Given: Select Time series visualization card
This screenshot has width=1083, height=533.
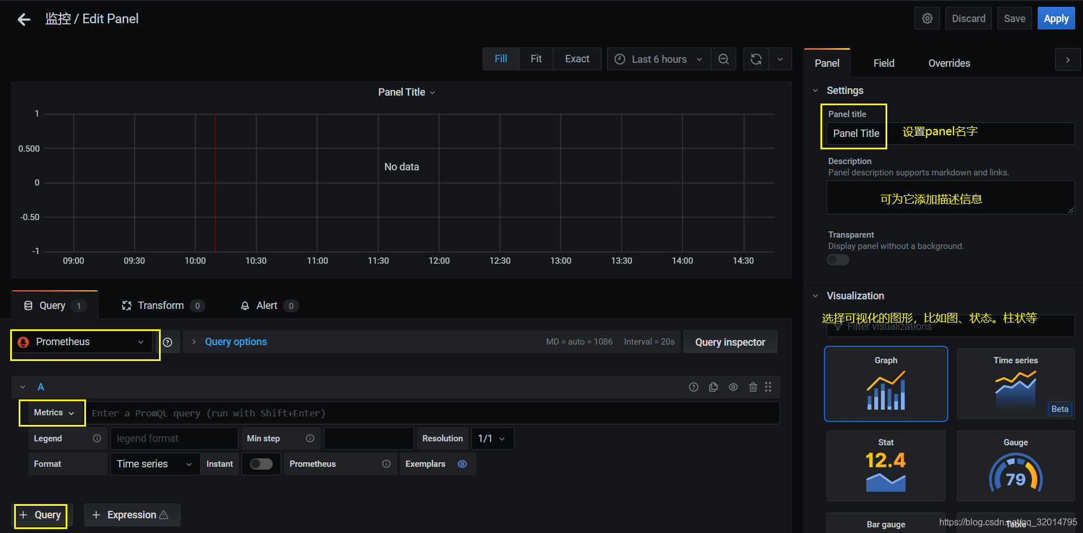Looking at the screenshot, I should [1016, 384].
